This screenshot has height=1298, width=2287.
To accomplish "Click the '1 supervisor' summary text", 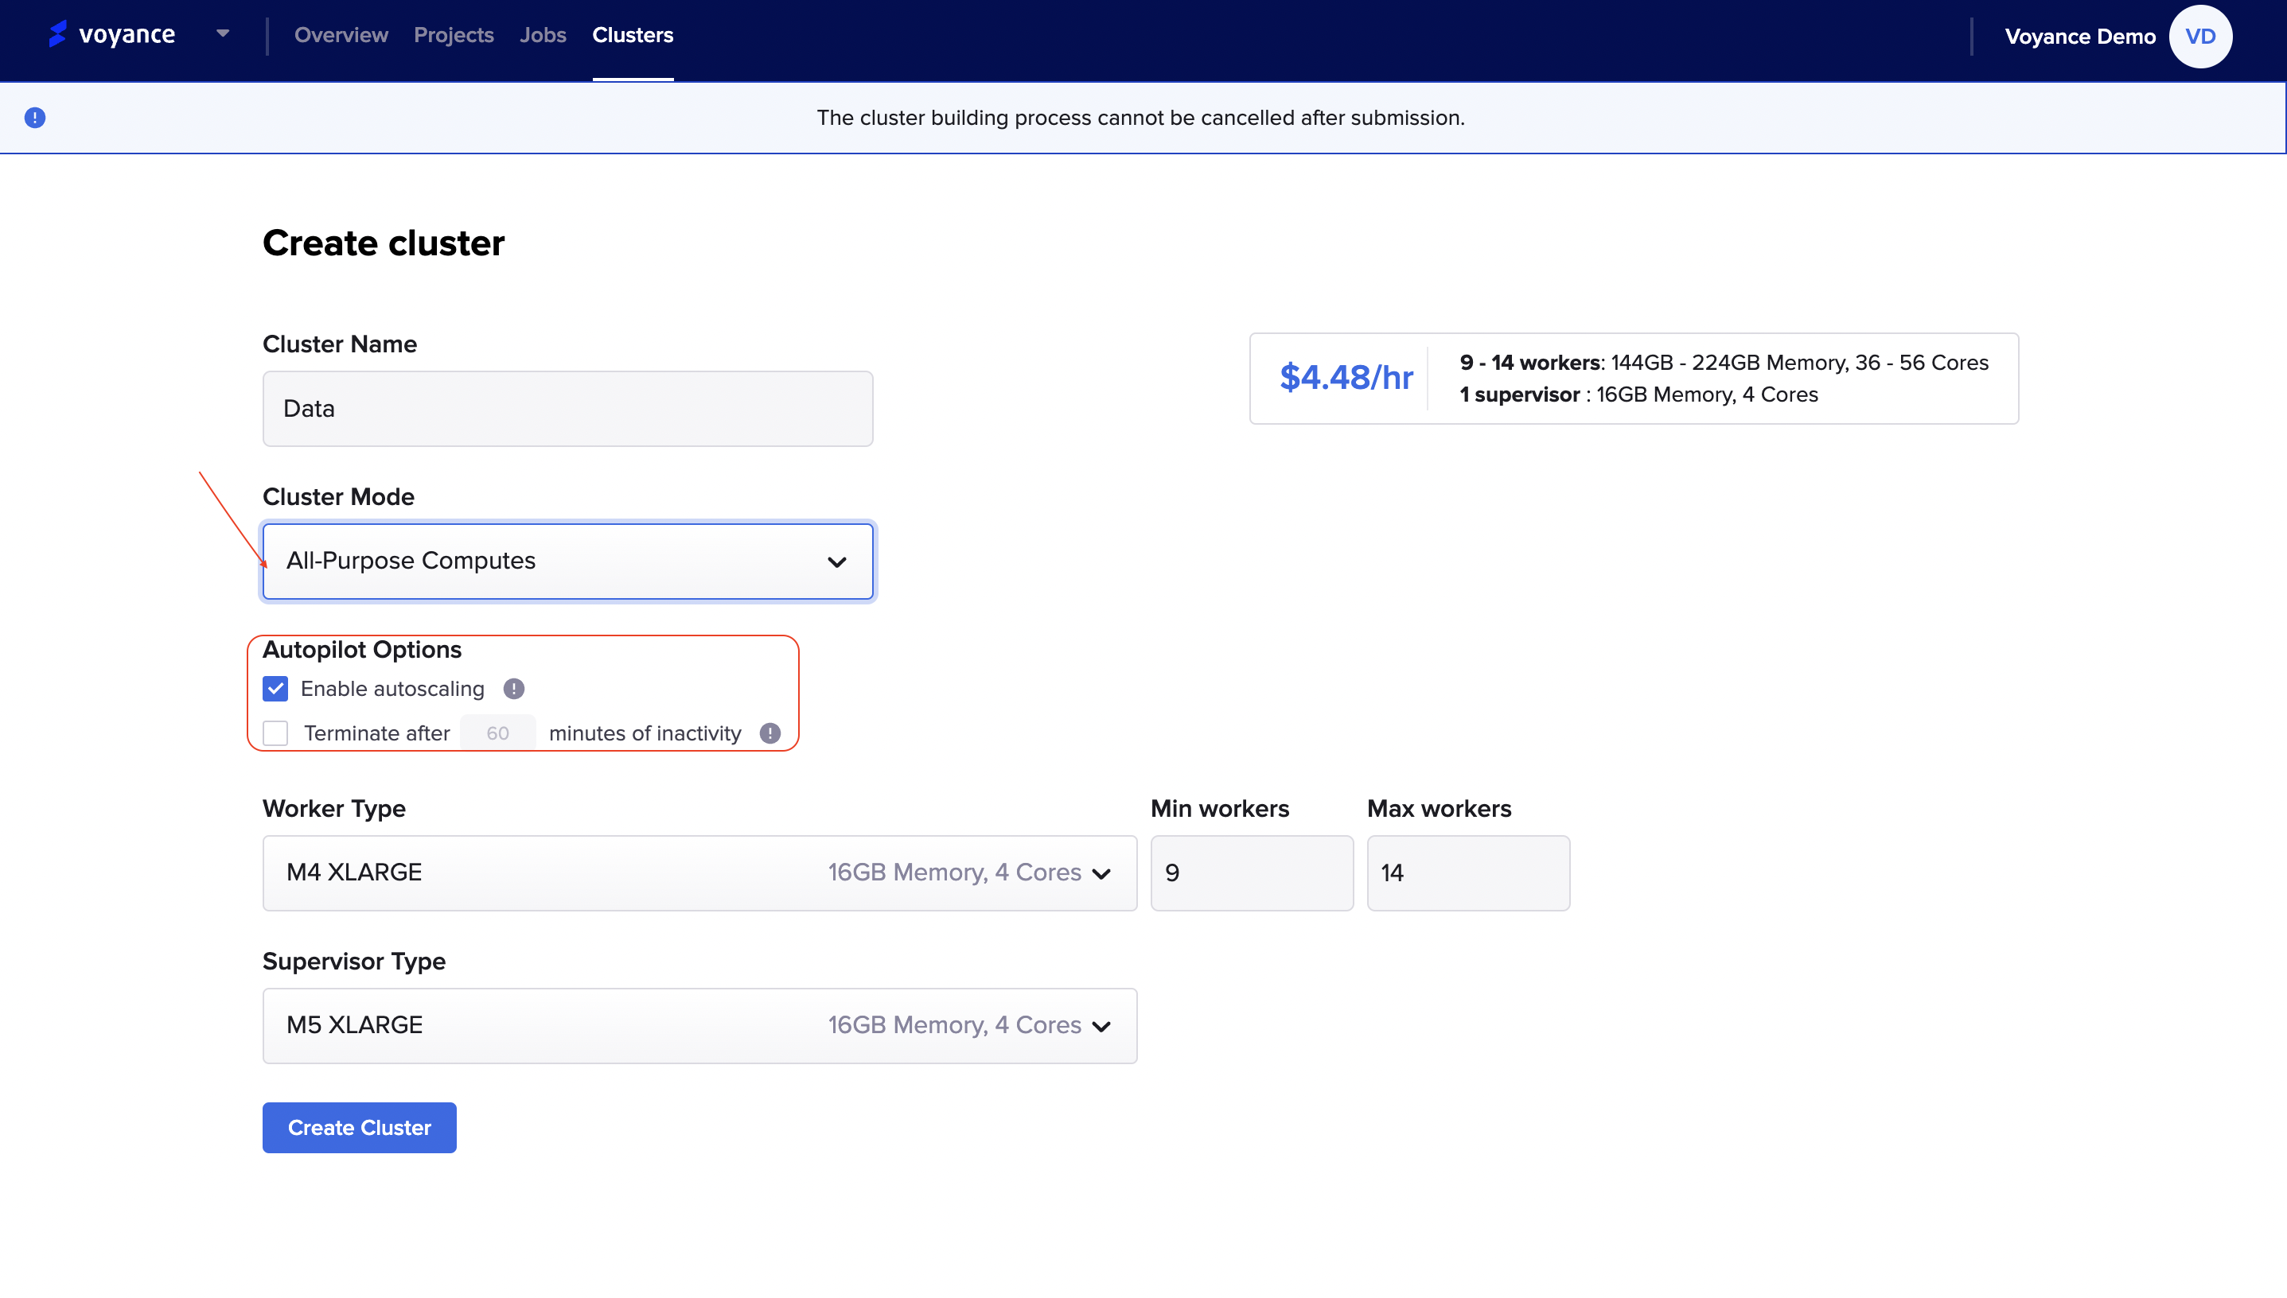I will [x=1519, y=395].
